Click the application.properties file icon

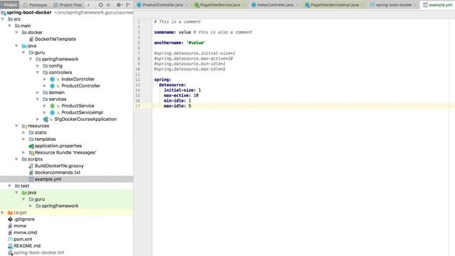31,146
